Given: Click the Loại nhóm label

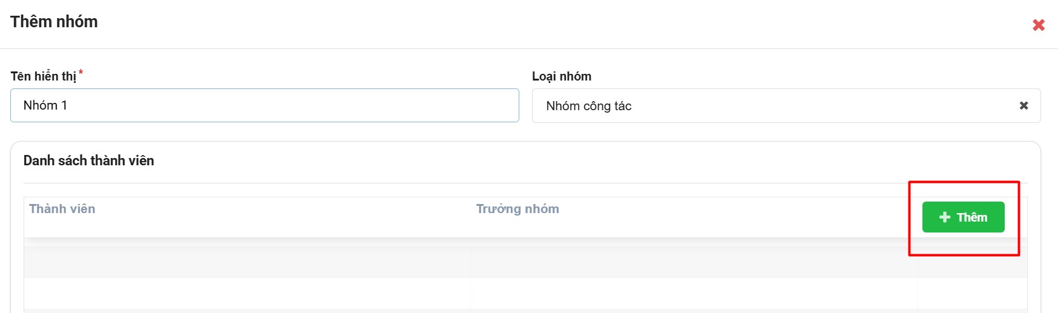Looking at the screenshot, I should pyautogui.click(x=561, y=76).
